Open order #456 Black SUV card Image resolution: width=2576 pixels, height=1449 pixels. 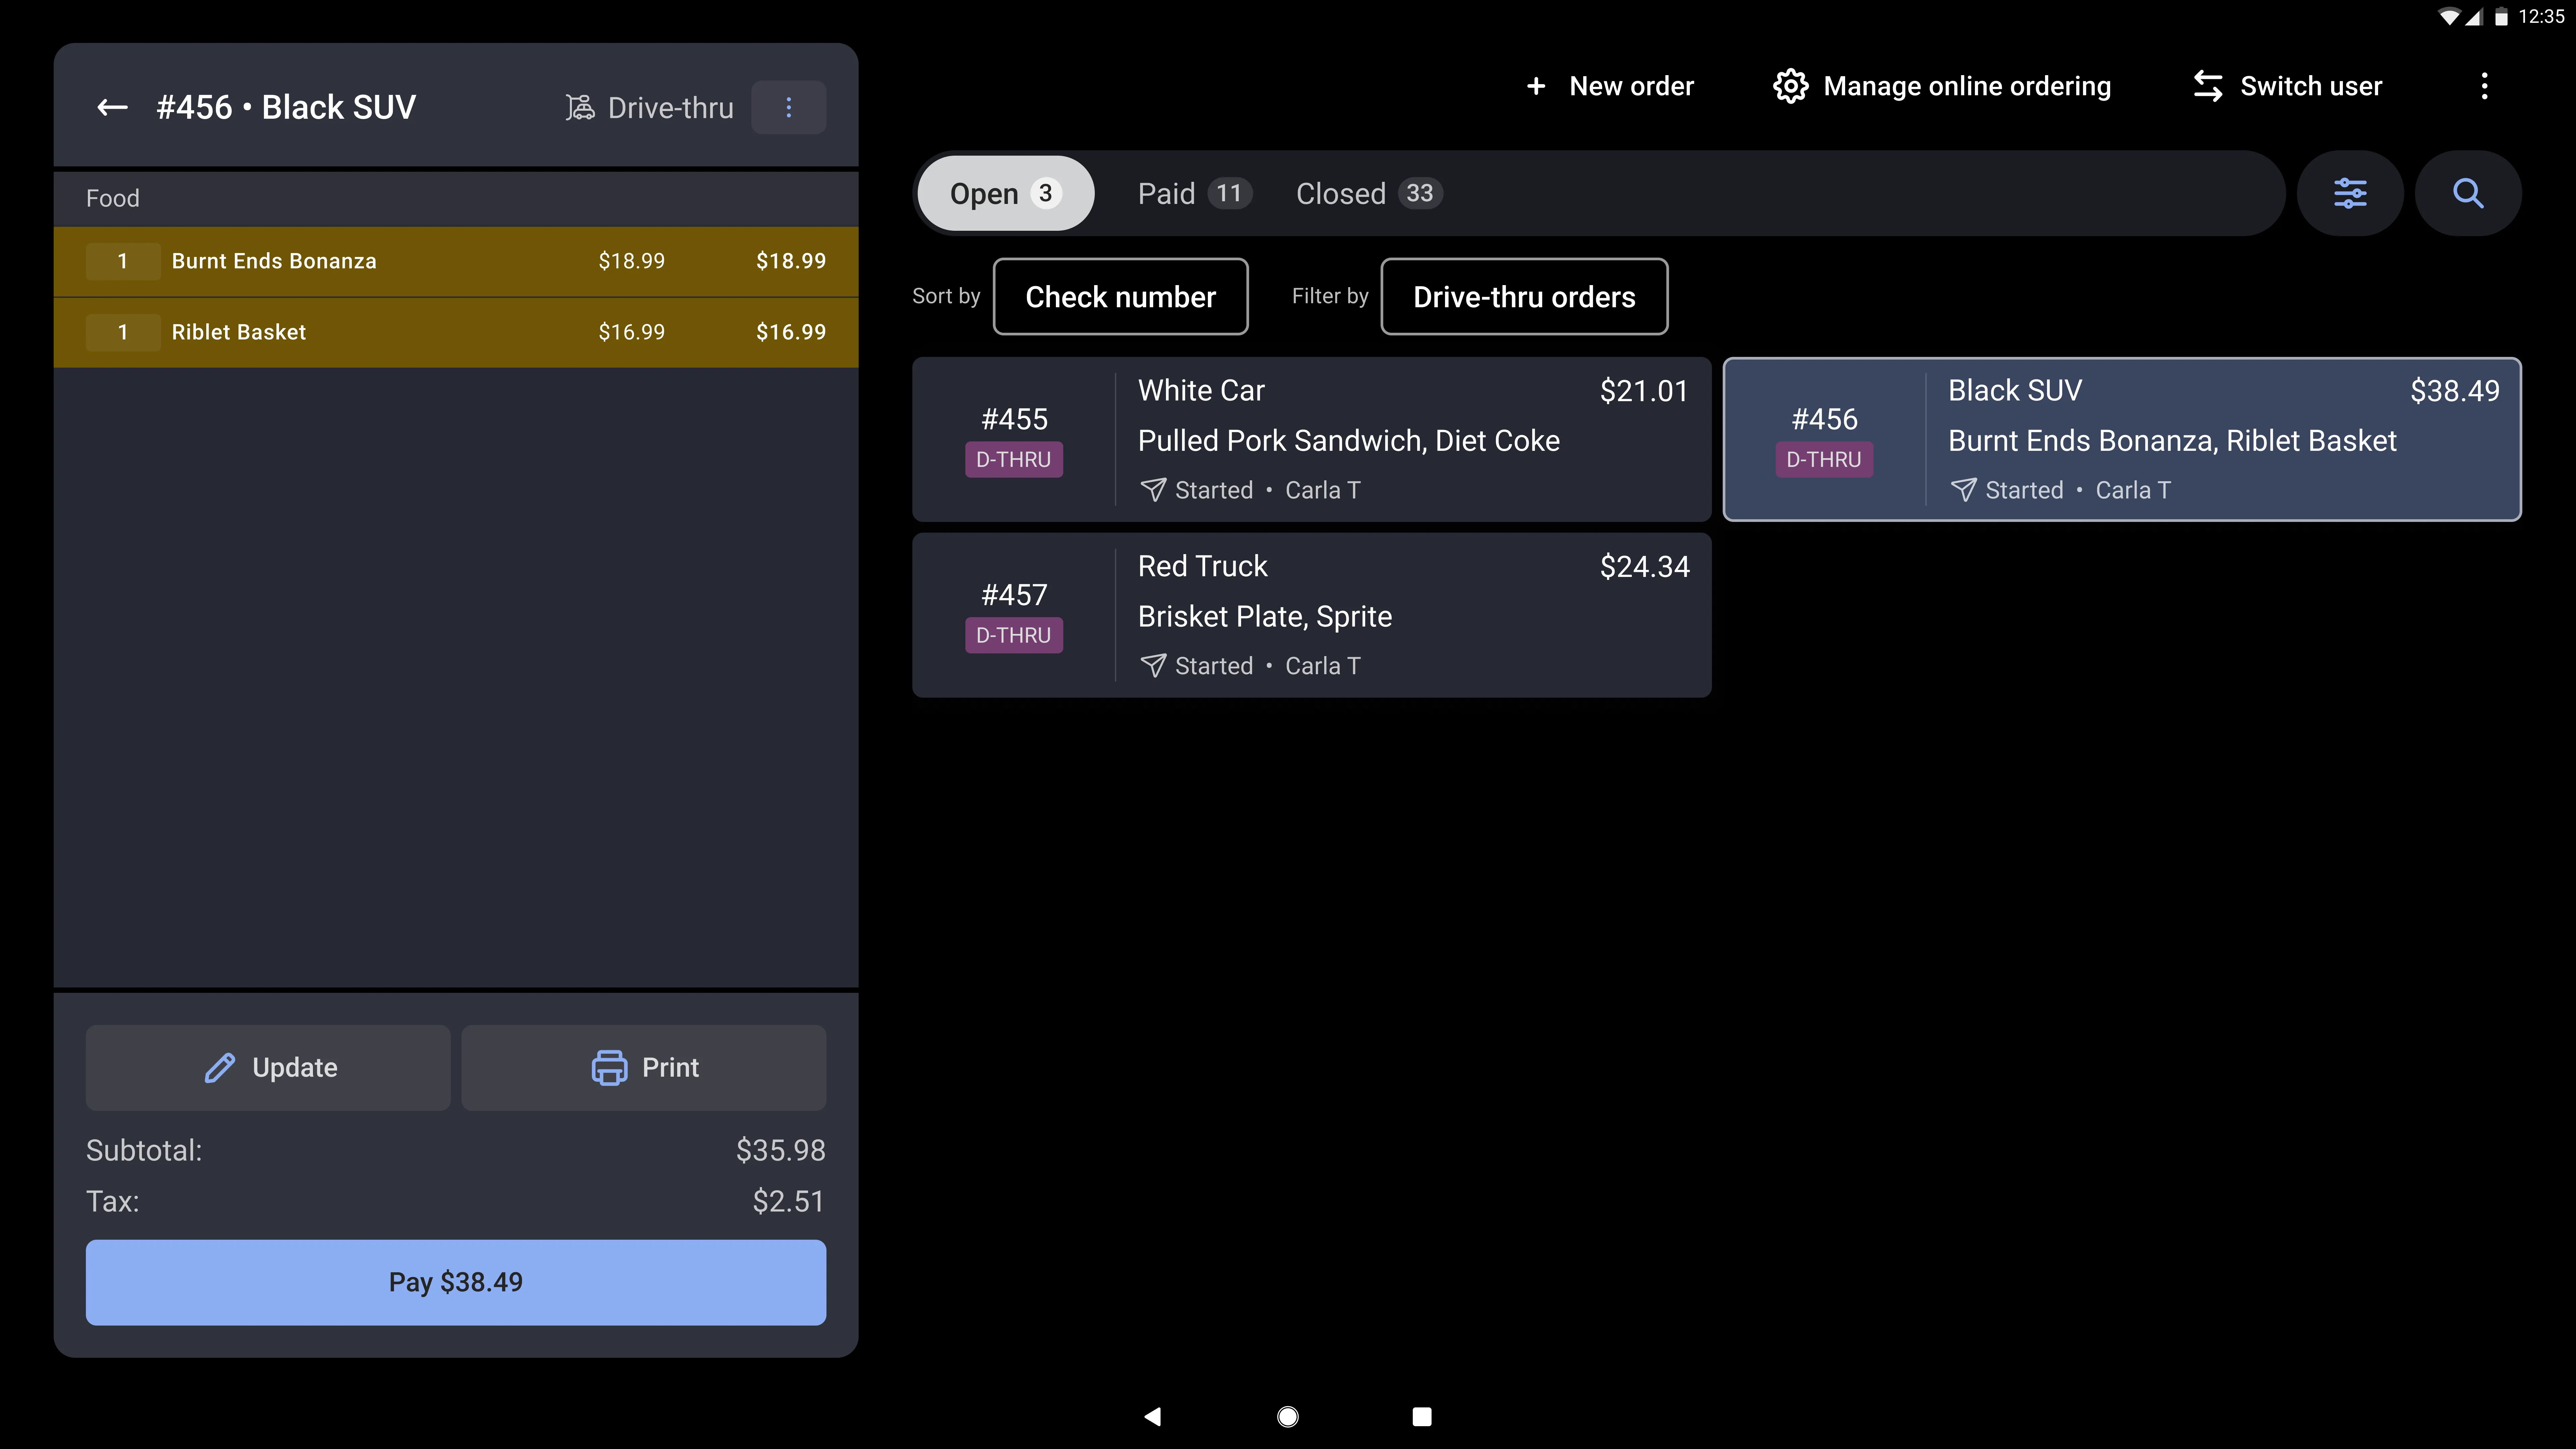pos(2122,439)
